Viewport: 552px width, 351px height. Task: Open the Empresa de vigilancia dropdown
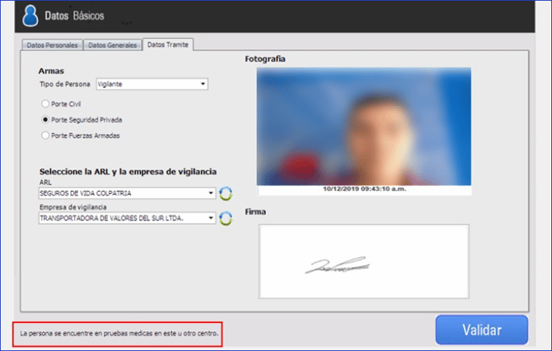pyautogui.click(x=127, y=218)
